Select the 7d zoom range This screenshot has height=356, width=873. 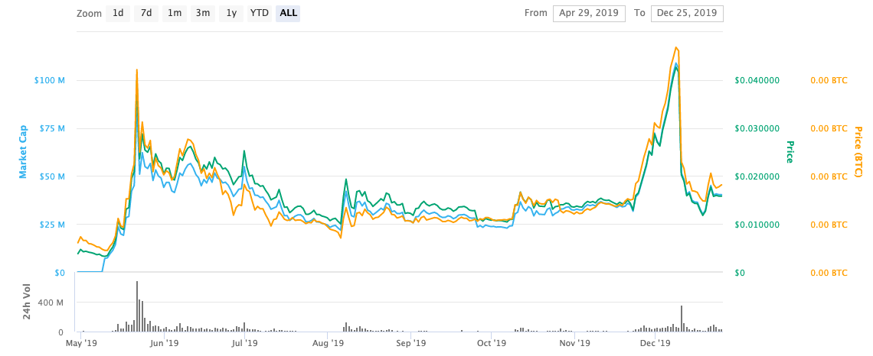[145, 13]
